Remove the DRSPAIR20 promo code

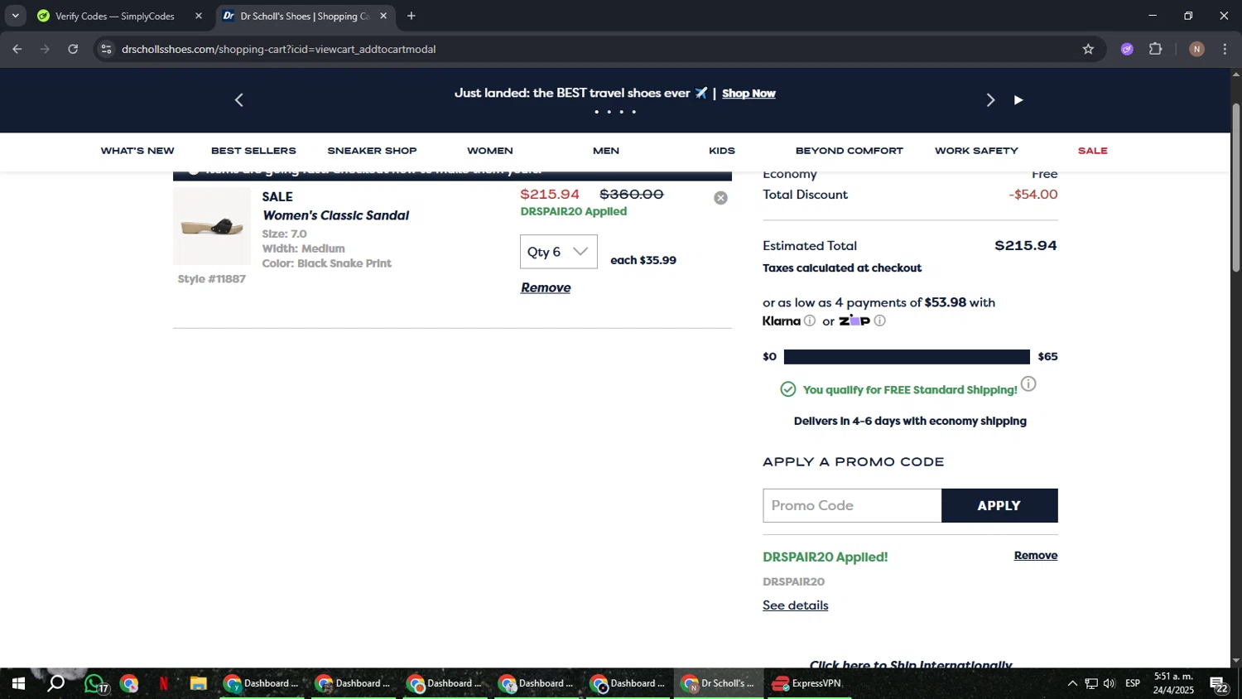(x=1036, y=556)
